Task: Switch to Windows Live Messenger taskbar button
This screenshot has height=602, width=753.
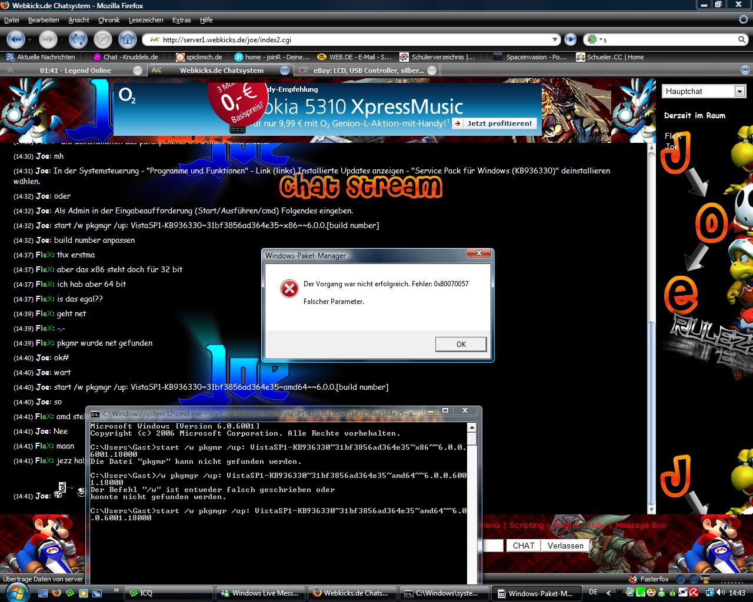Action: coord(261,593)
